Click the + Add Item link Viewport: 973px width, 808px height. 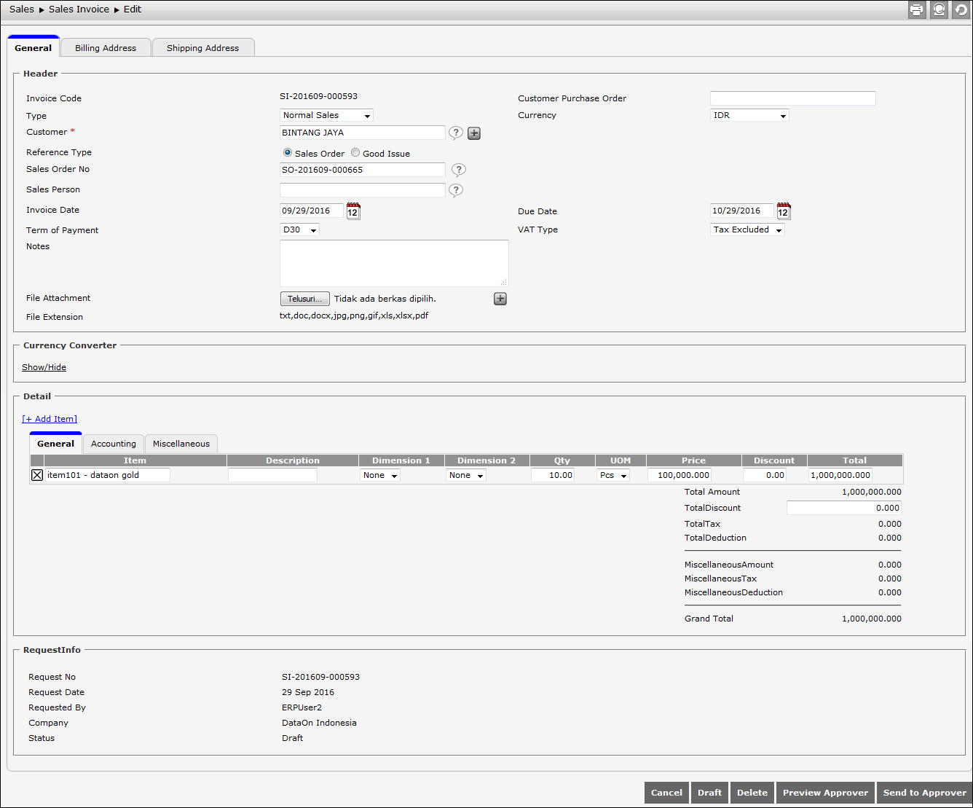50,419
